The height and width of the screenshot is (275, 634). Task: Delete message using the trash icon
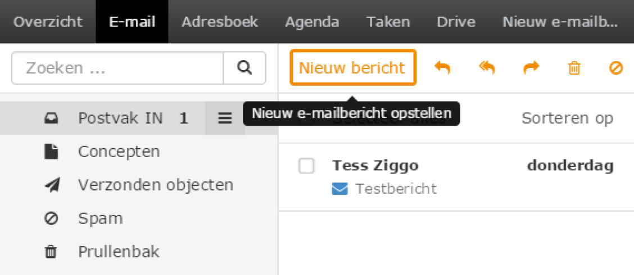click(x=574, y=68)
